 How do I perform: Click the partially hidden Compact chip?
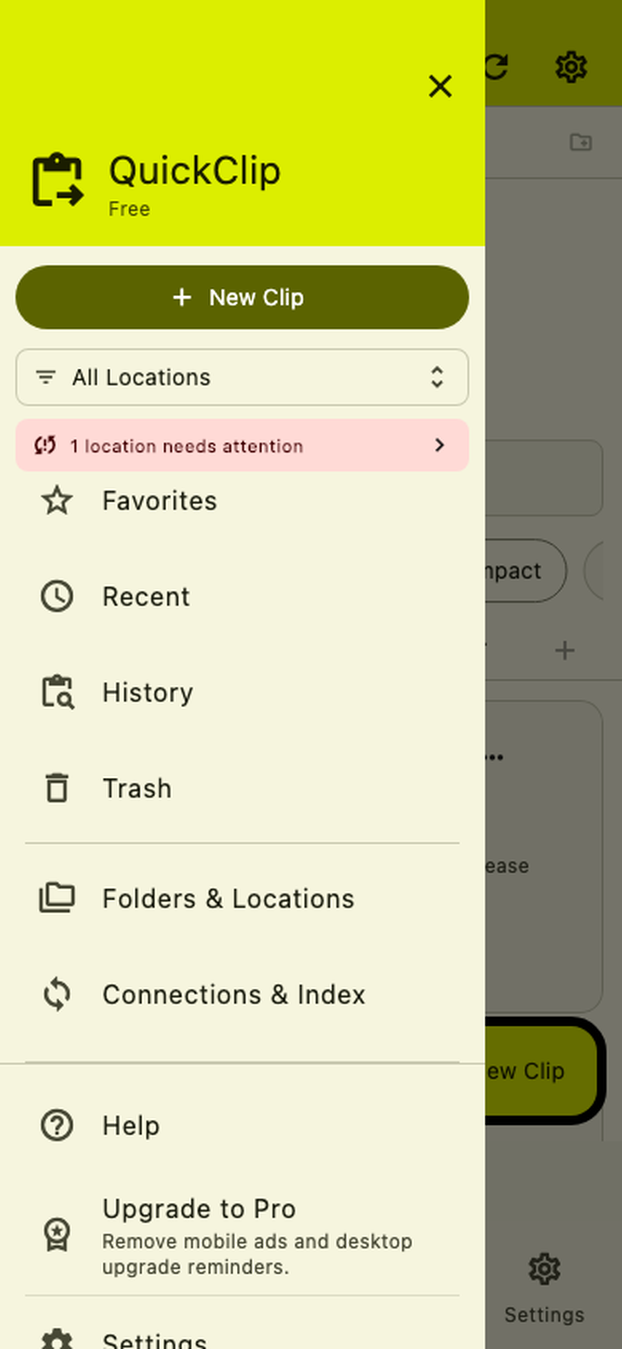(525, 570)
